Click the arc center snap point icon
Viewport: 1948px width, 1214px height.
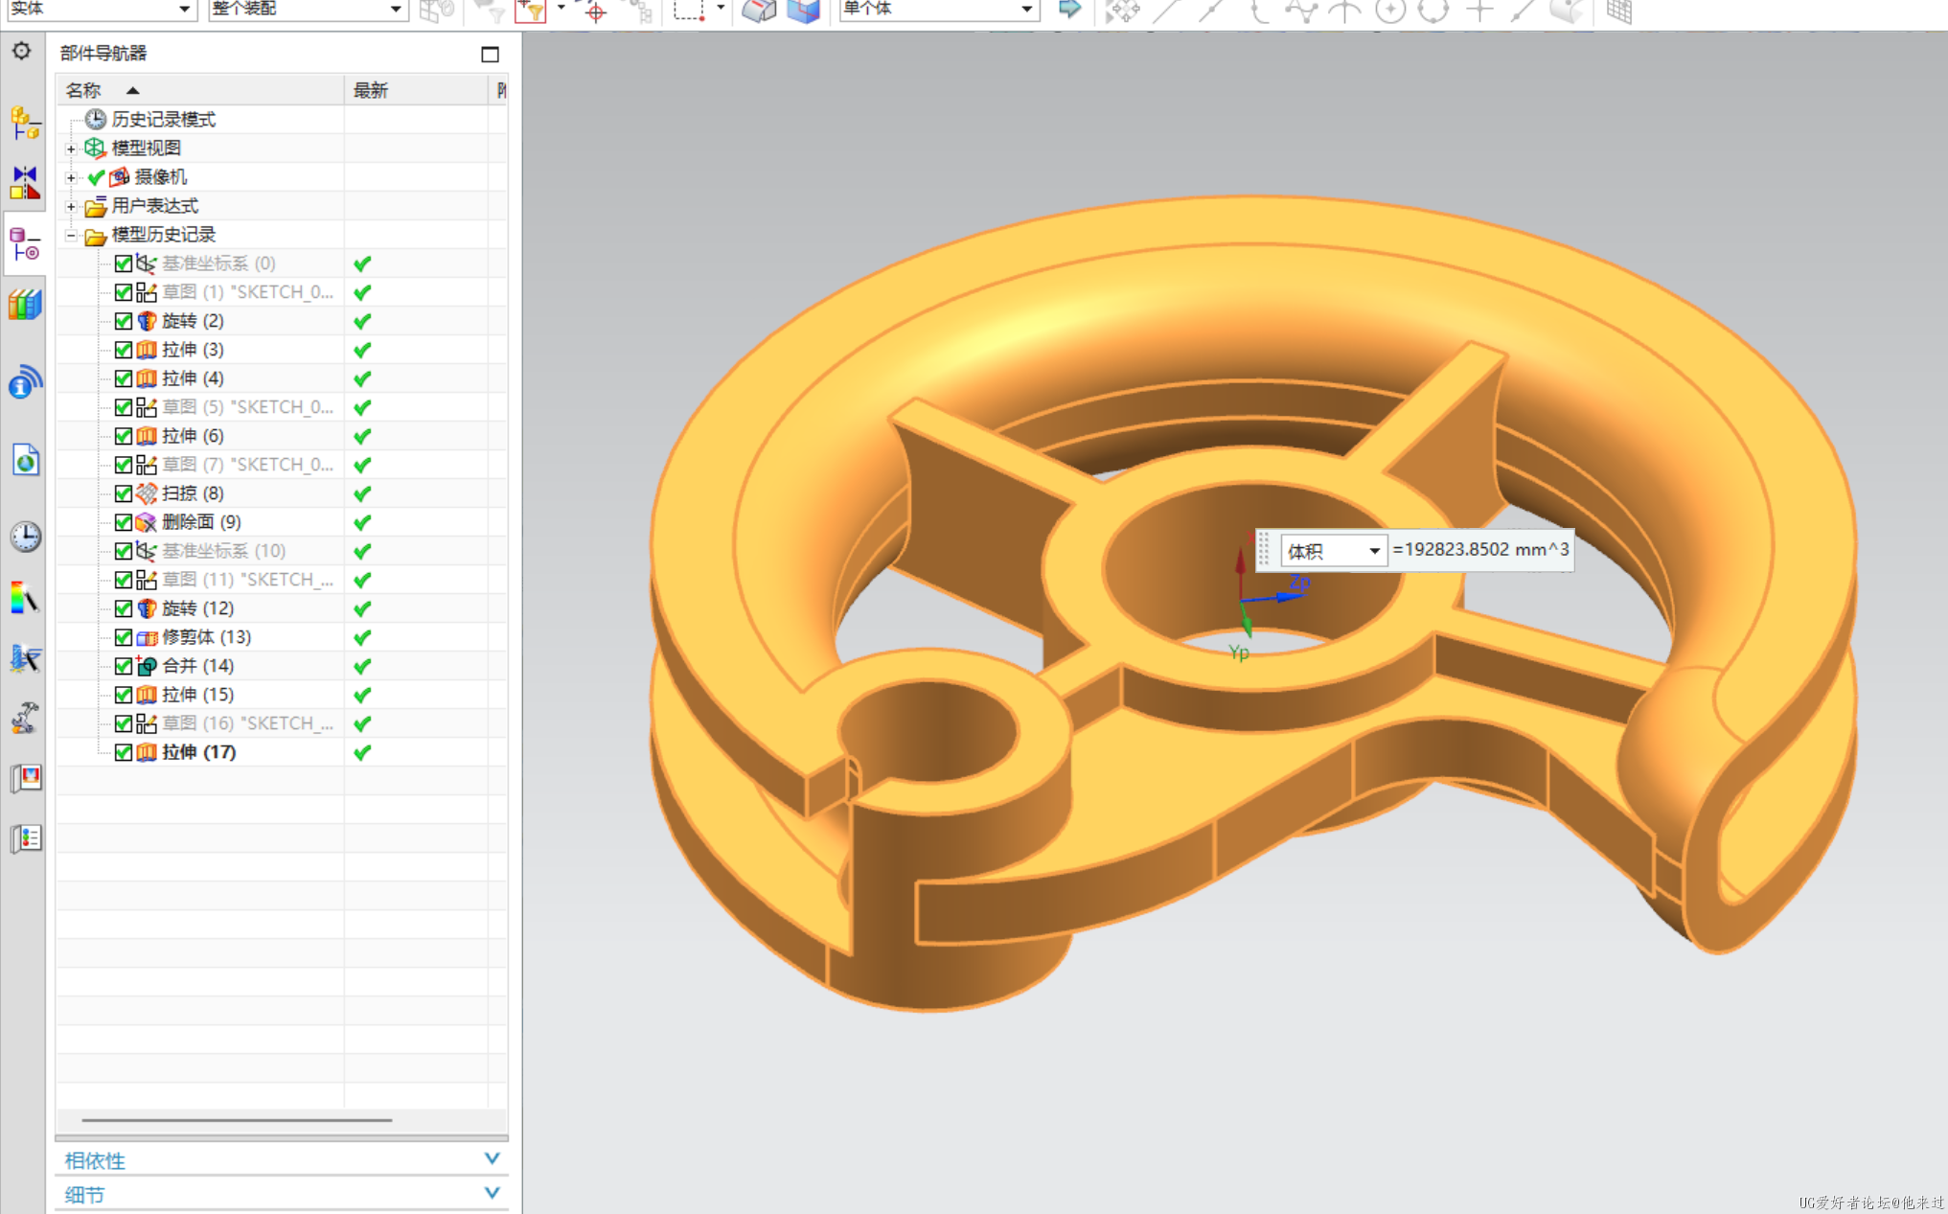[1389, 11]
